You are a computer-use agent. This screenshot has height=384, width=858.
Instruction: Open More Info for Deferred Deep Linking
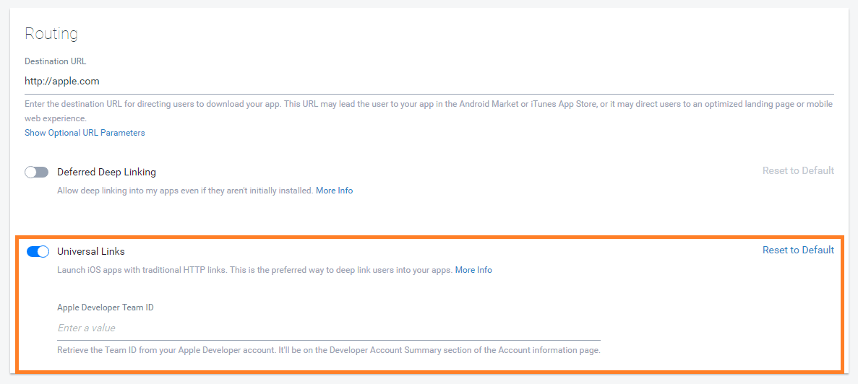tap(334, 191)
